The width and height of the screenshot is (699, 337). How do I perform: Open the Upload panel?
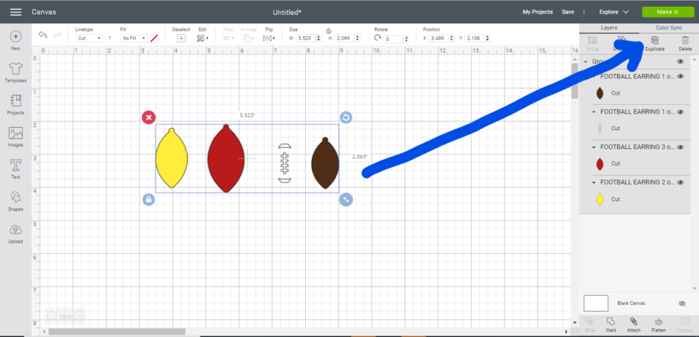coord(16,234)
